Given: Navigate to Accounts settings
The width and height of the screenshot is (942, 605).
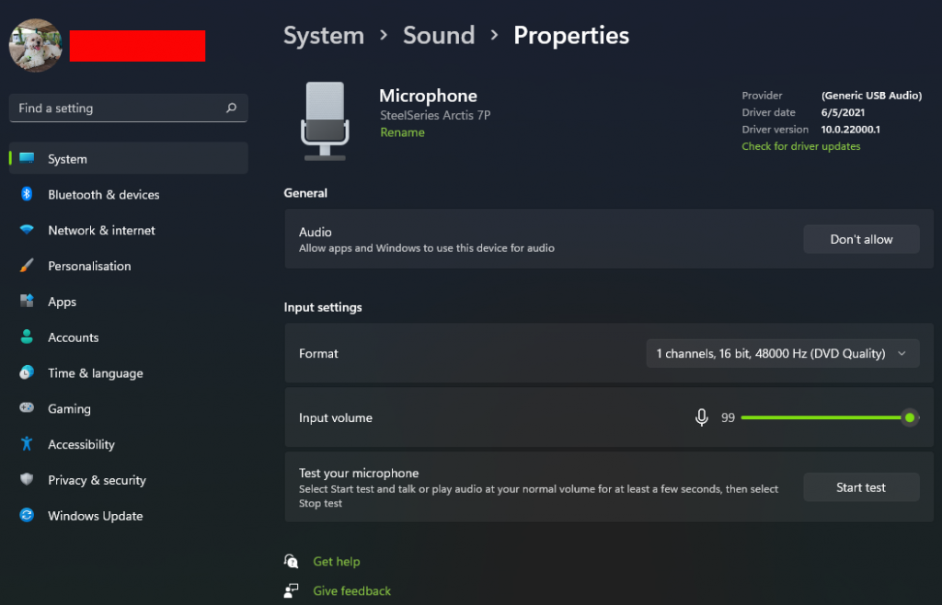Looking at the screenshot, I should coord(129,337).
